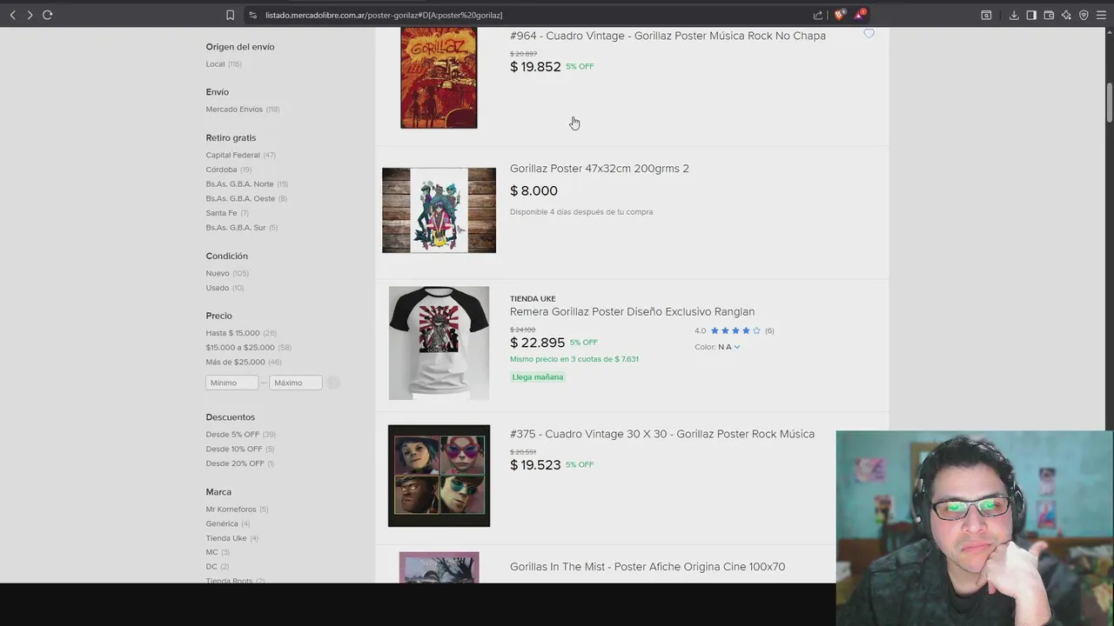Toggle the browser sidebar panel icon
Screen dimensions: 1114x626
tap(1031, 15)
